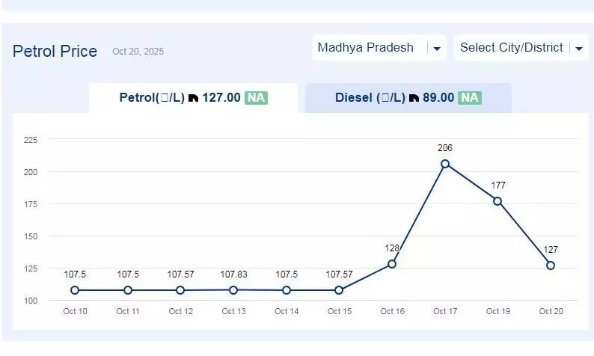The height and width of the screenshot is (356, 594).
Task: Select the Oct 20 data point at 127
Action: tap(551, 266)
